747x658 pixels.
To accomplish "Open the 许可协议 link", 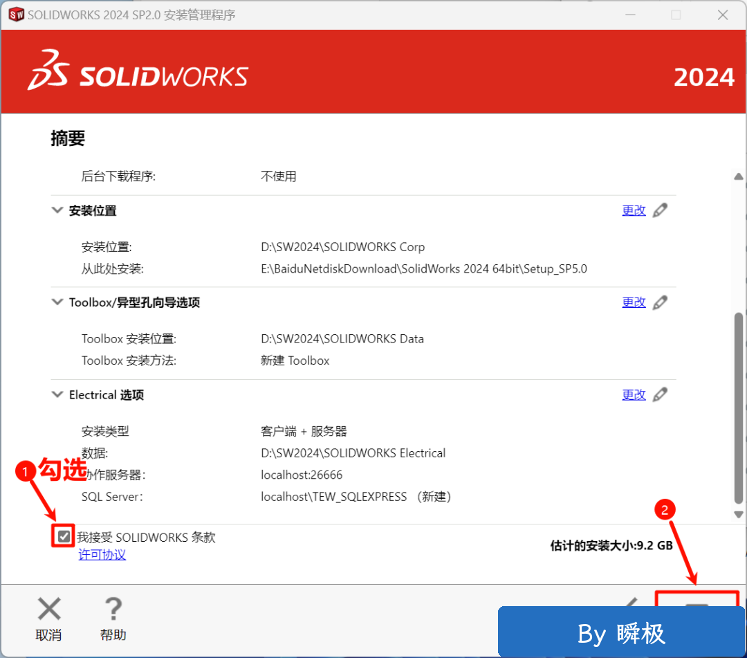I will tap(102, 555).
